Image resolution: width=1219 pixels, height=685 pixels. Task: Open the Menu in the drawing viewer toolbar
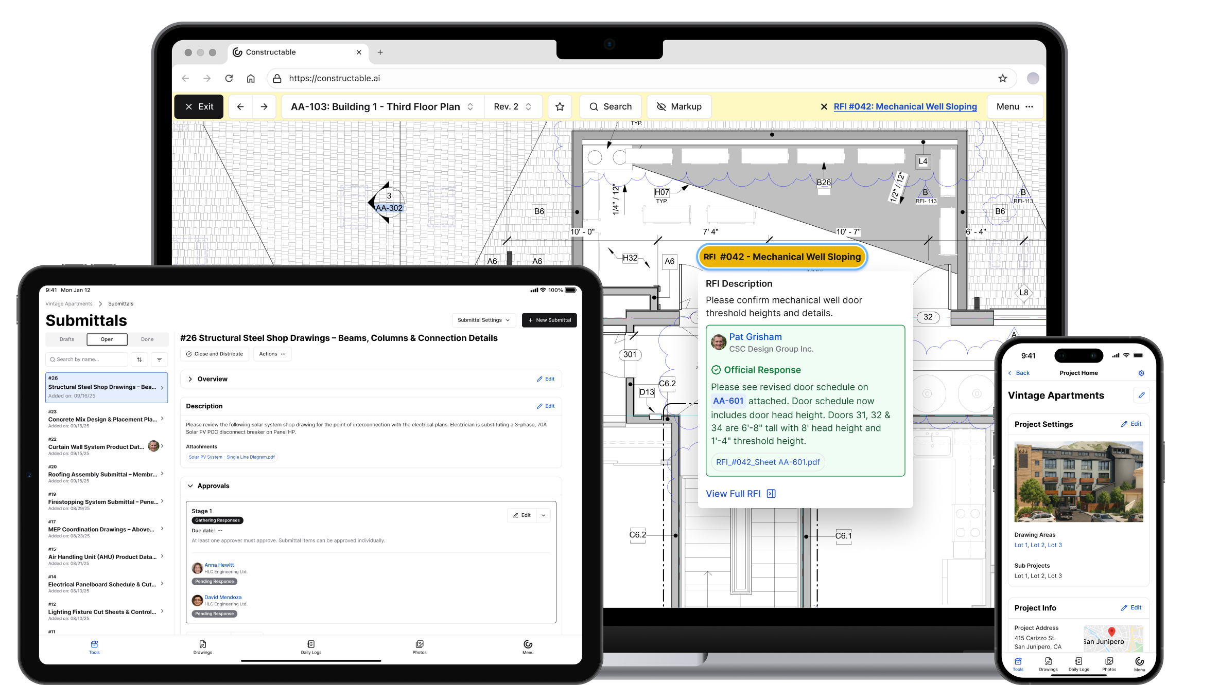pyautogui.click(x=1008, y=106)
